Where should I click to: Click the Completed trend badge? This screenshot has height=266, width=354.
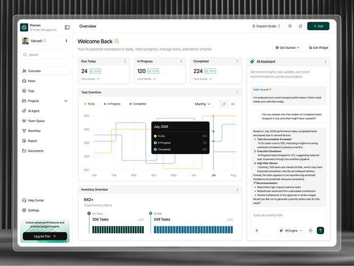pyautogui.click(x=210, y=71)
